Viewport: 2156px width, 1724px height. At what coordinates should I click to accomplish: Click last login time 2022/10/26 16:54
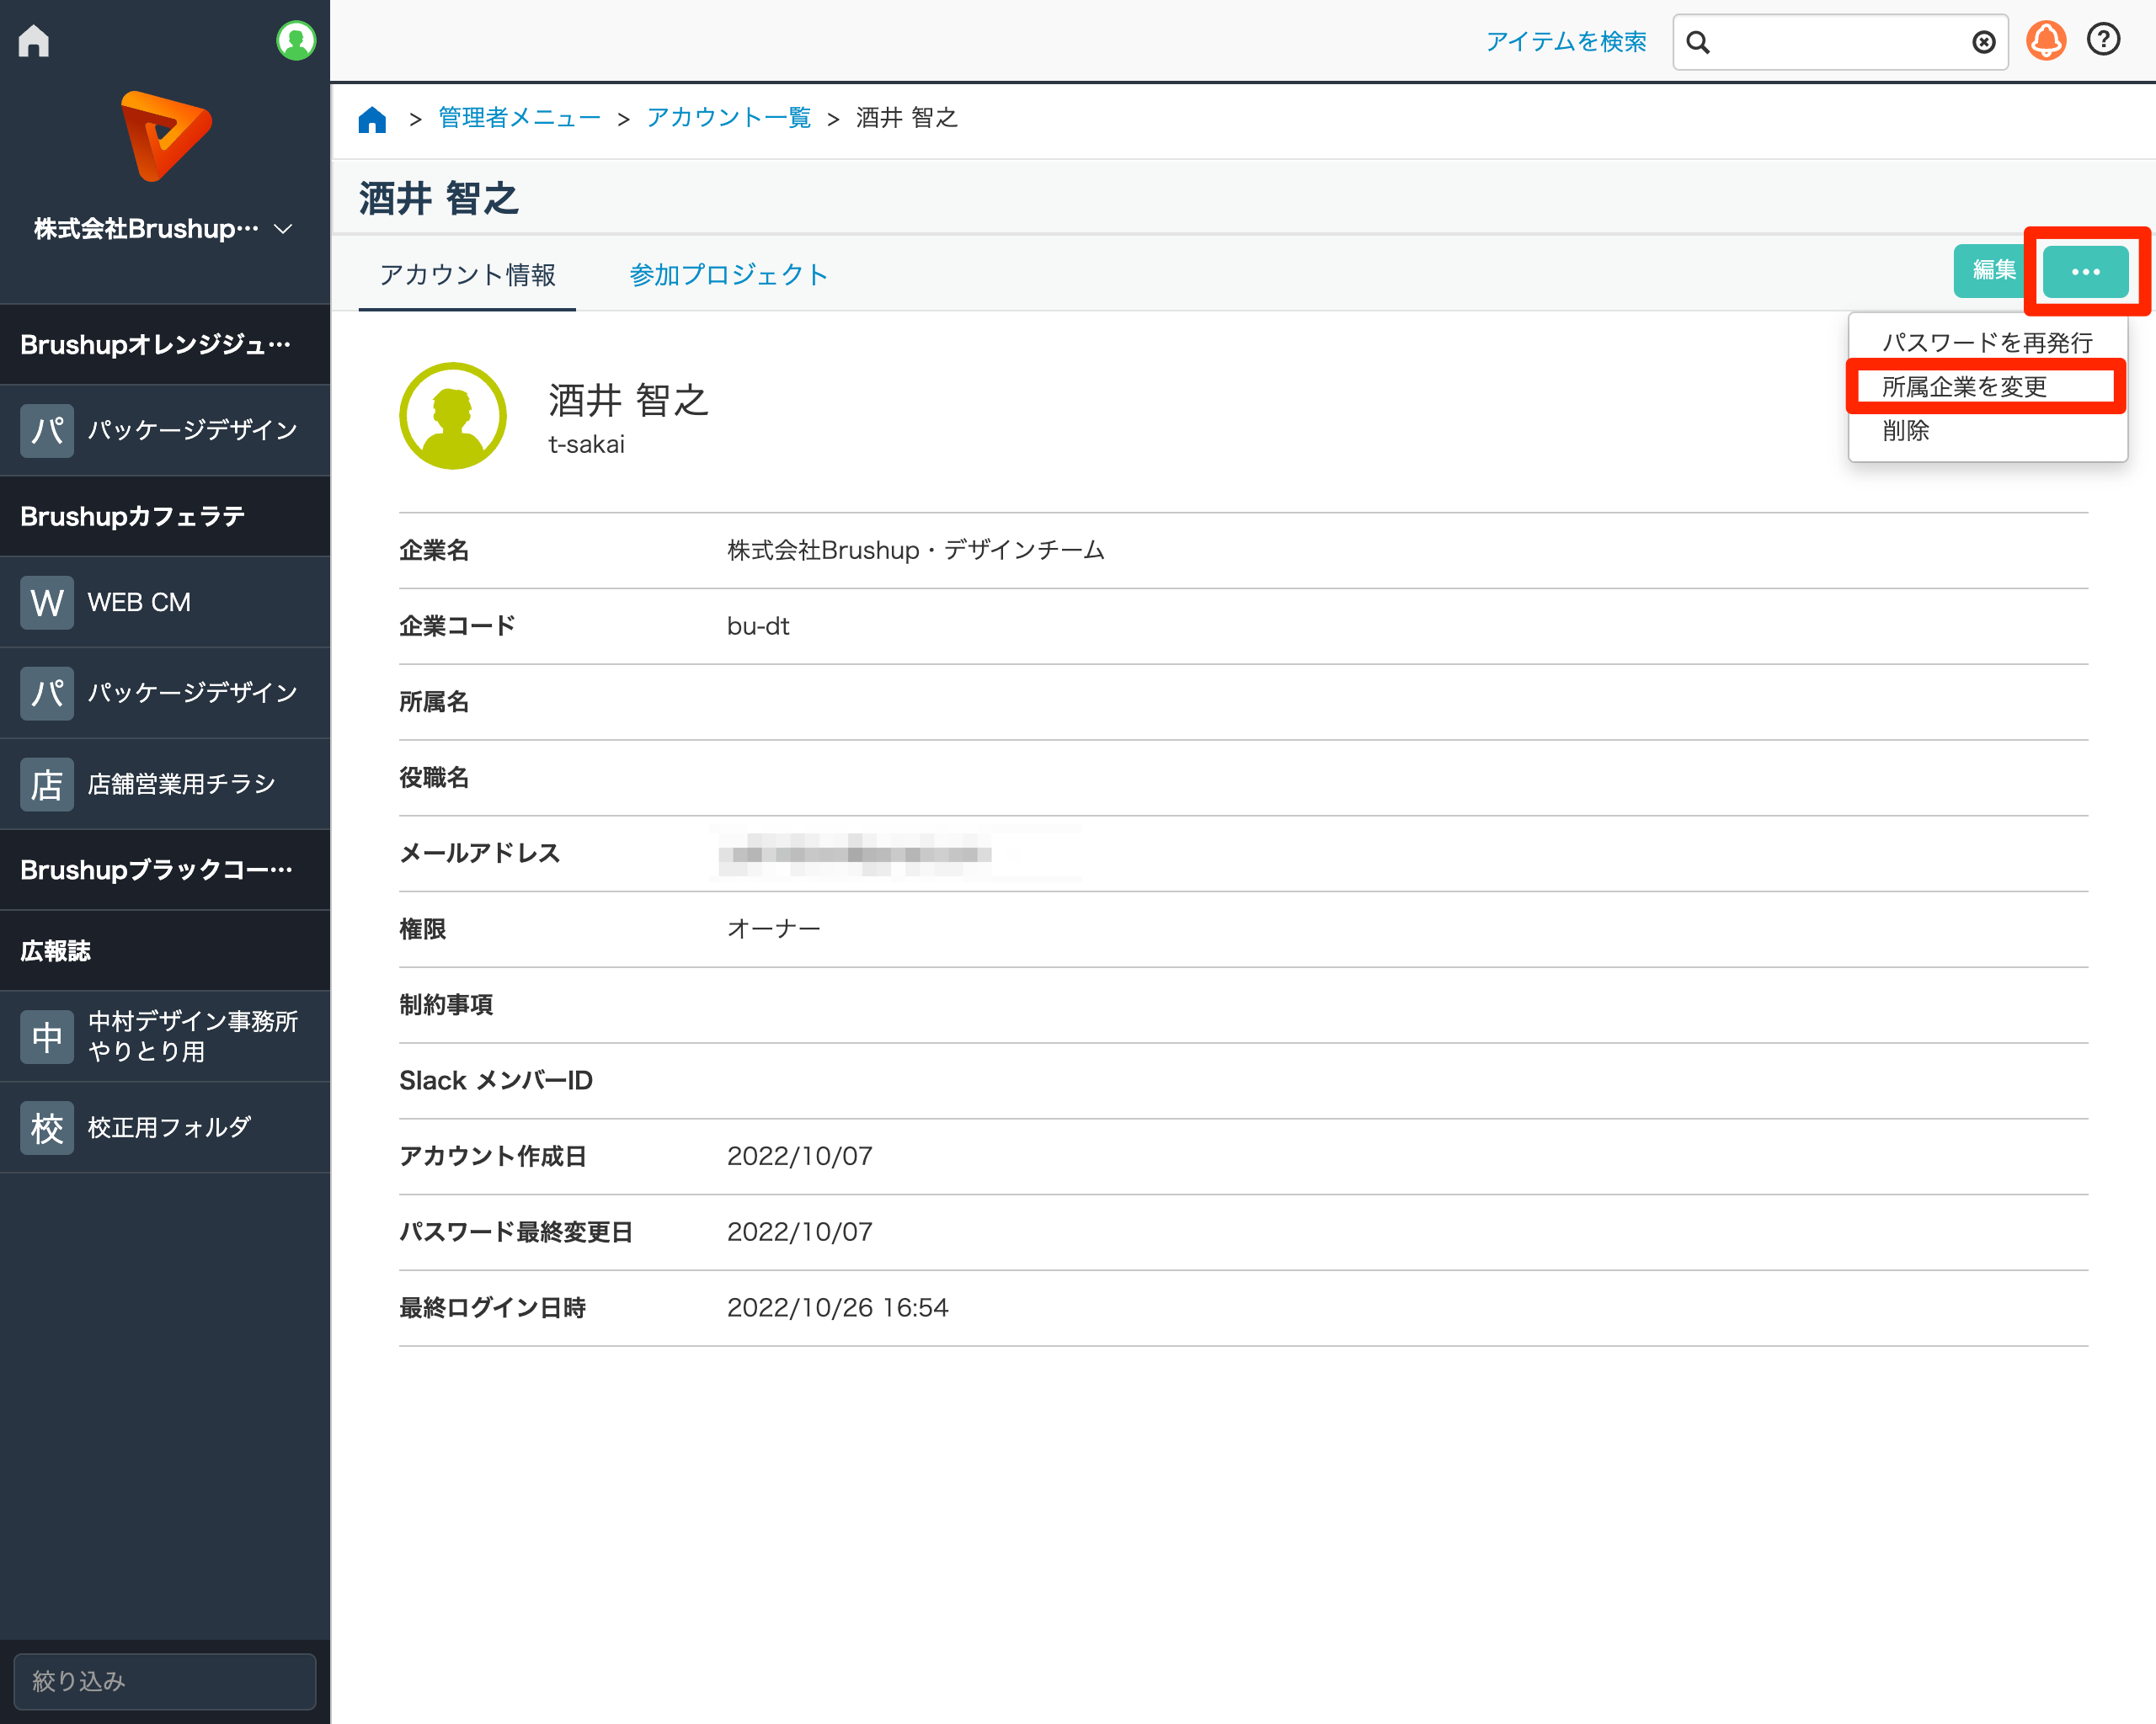[x=838, y=1307]
